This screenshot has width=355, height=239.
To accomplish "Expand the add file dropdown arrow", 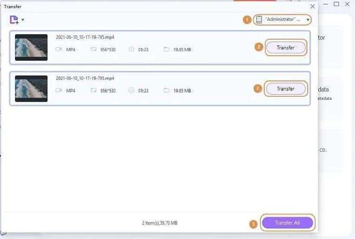I will coord(23,19).
